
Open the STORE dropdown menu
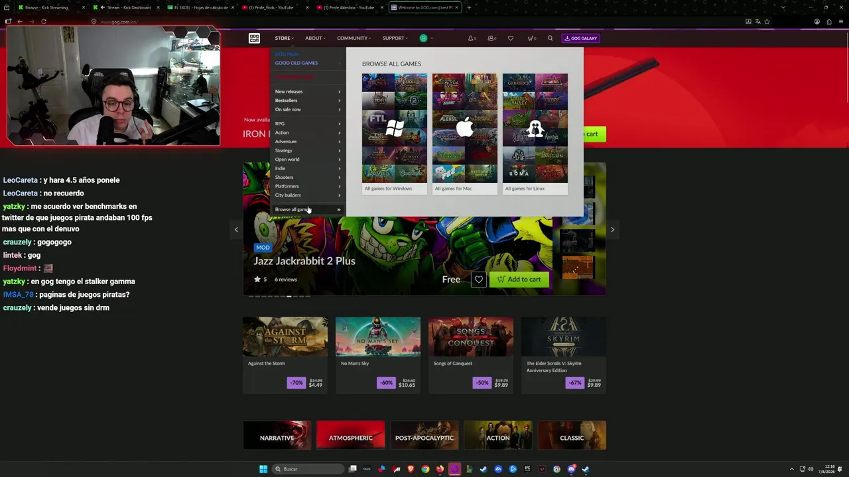click(x=285, y=38)
